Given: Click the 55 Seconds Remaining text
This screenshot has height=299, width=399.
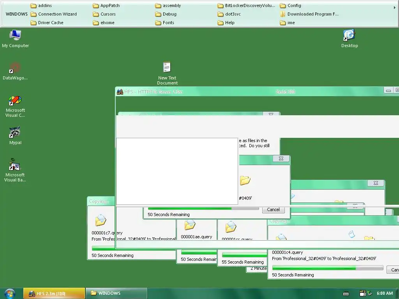Looking at the screenshot, I should (x=242, y=262).
